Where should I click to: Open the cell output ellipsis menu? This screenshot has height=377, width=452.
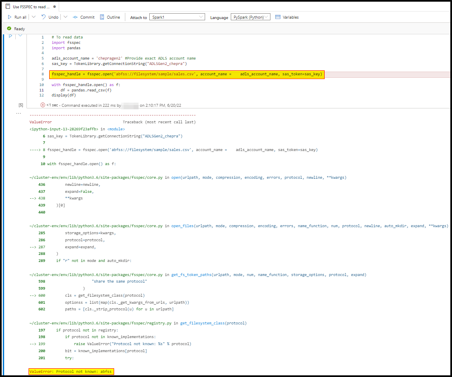pyautogui.click(x=19, y=113)
